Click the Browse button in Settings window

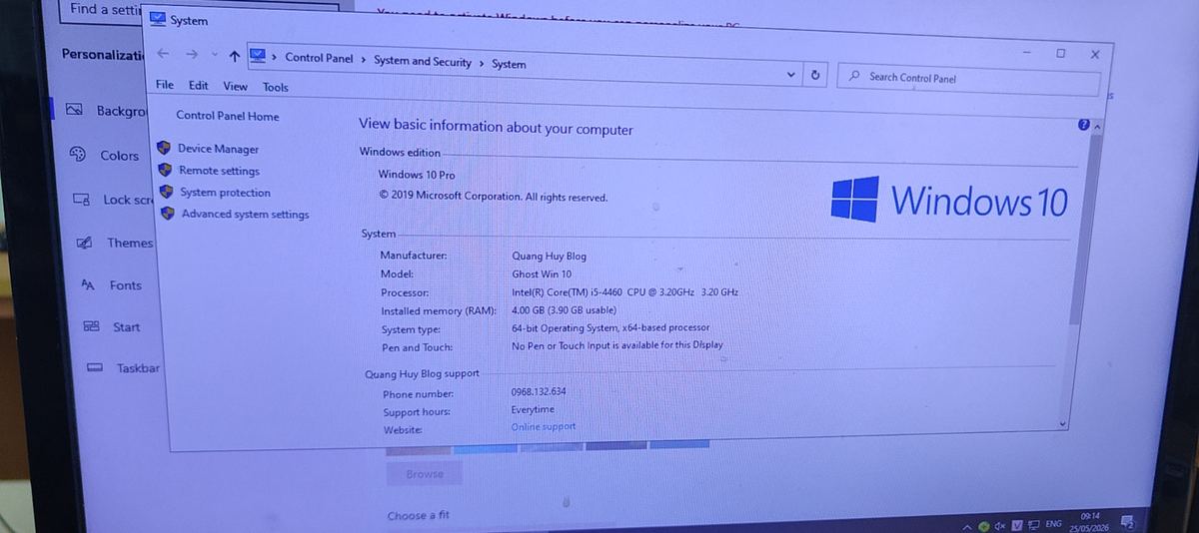(425, 474)
